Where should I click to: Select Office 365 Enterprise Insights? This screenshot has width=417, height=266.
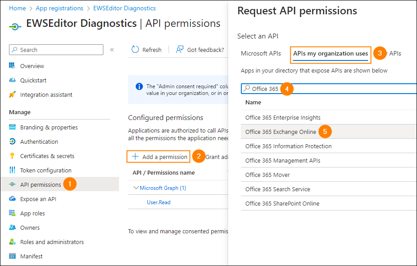click(329, 117)
